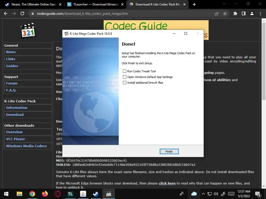Open F.A.Q. under Support
The image size is (266, 199).
pyautogui.click(x=11, y=90)
